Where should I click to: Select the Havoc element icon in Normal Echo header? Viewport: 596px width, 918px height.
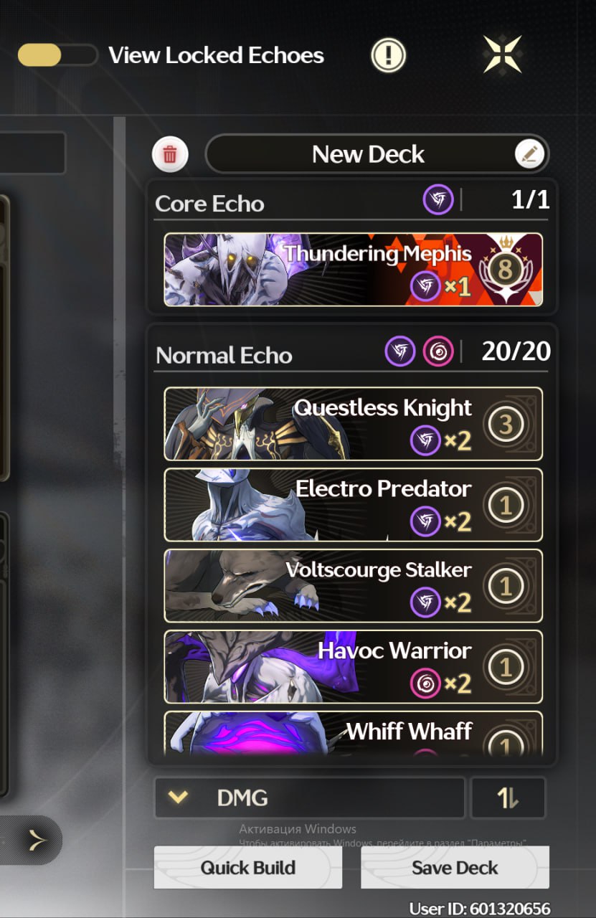(437, 351)
